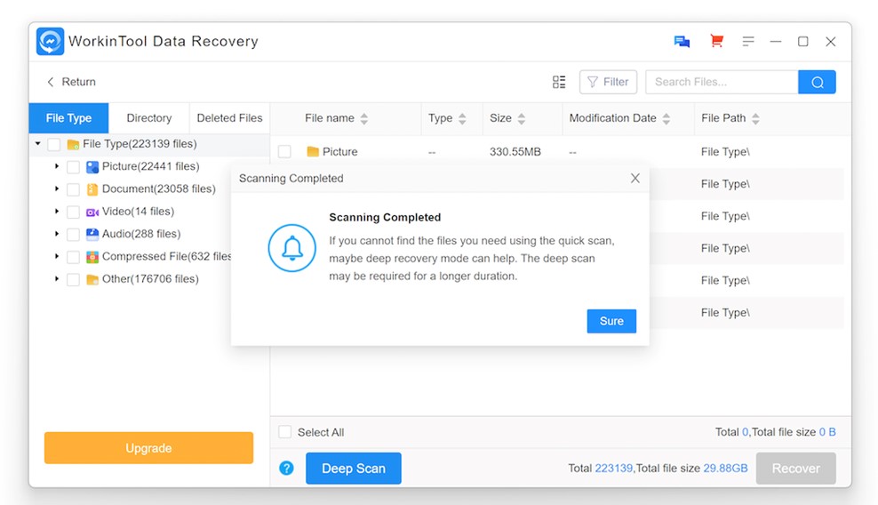The image size is (878, 505).
Task: Expand the Video tree node
Action: coord(57,211)
